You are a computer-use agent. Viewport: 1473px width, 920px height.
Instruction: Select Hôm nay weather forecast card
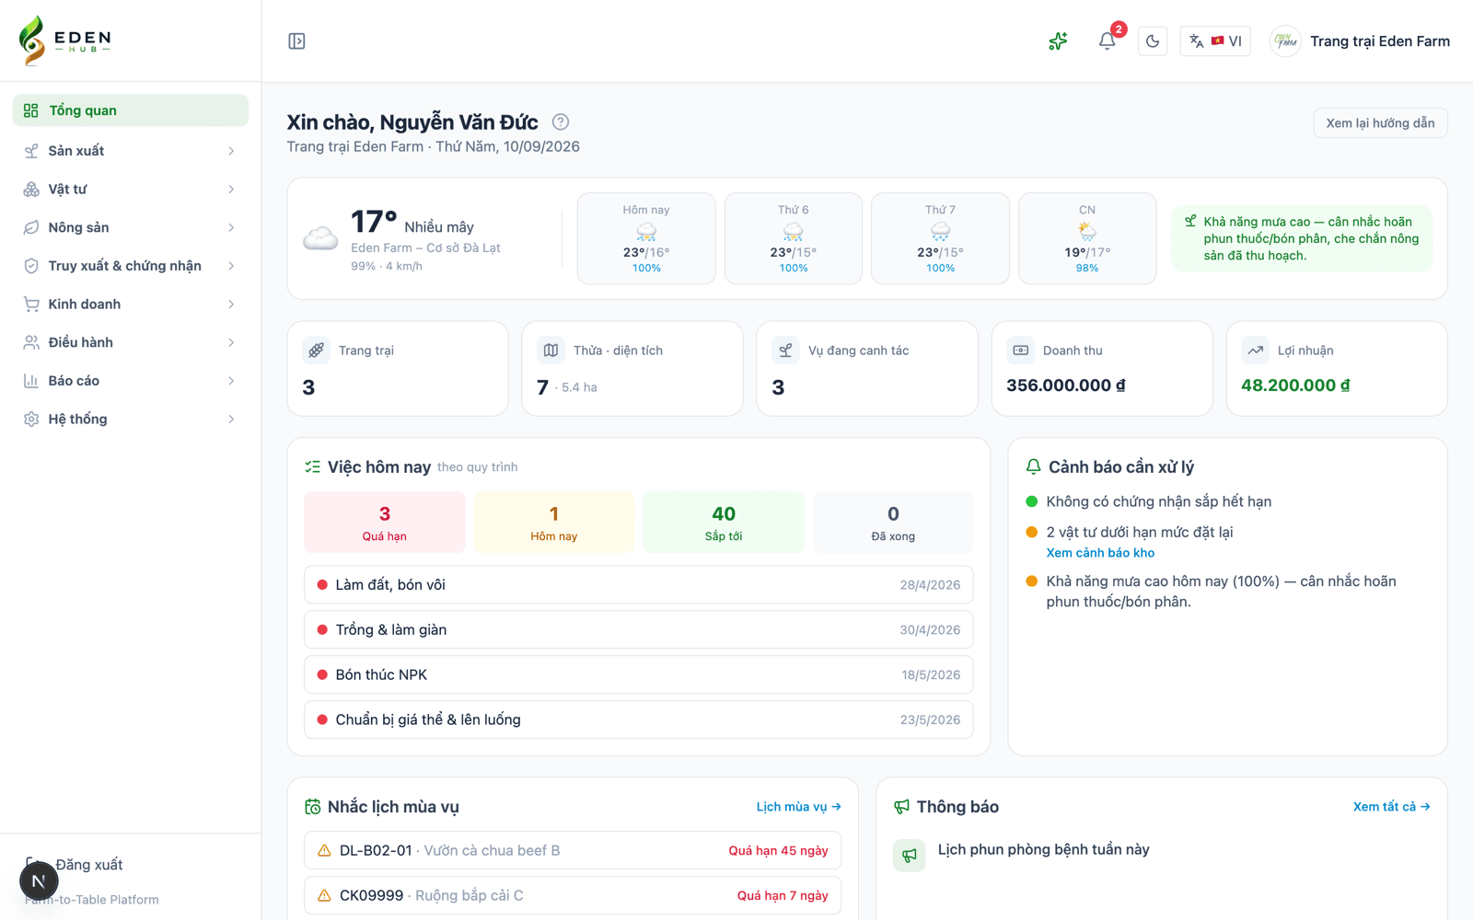tap(646, 238)
